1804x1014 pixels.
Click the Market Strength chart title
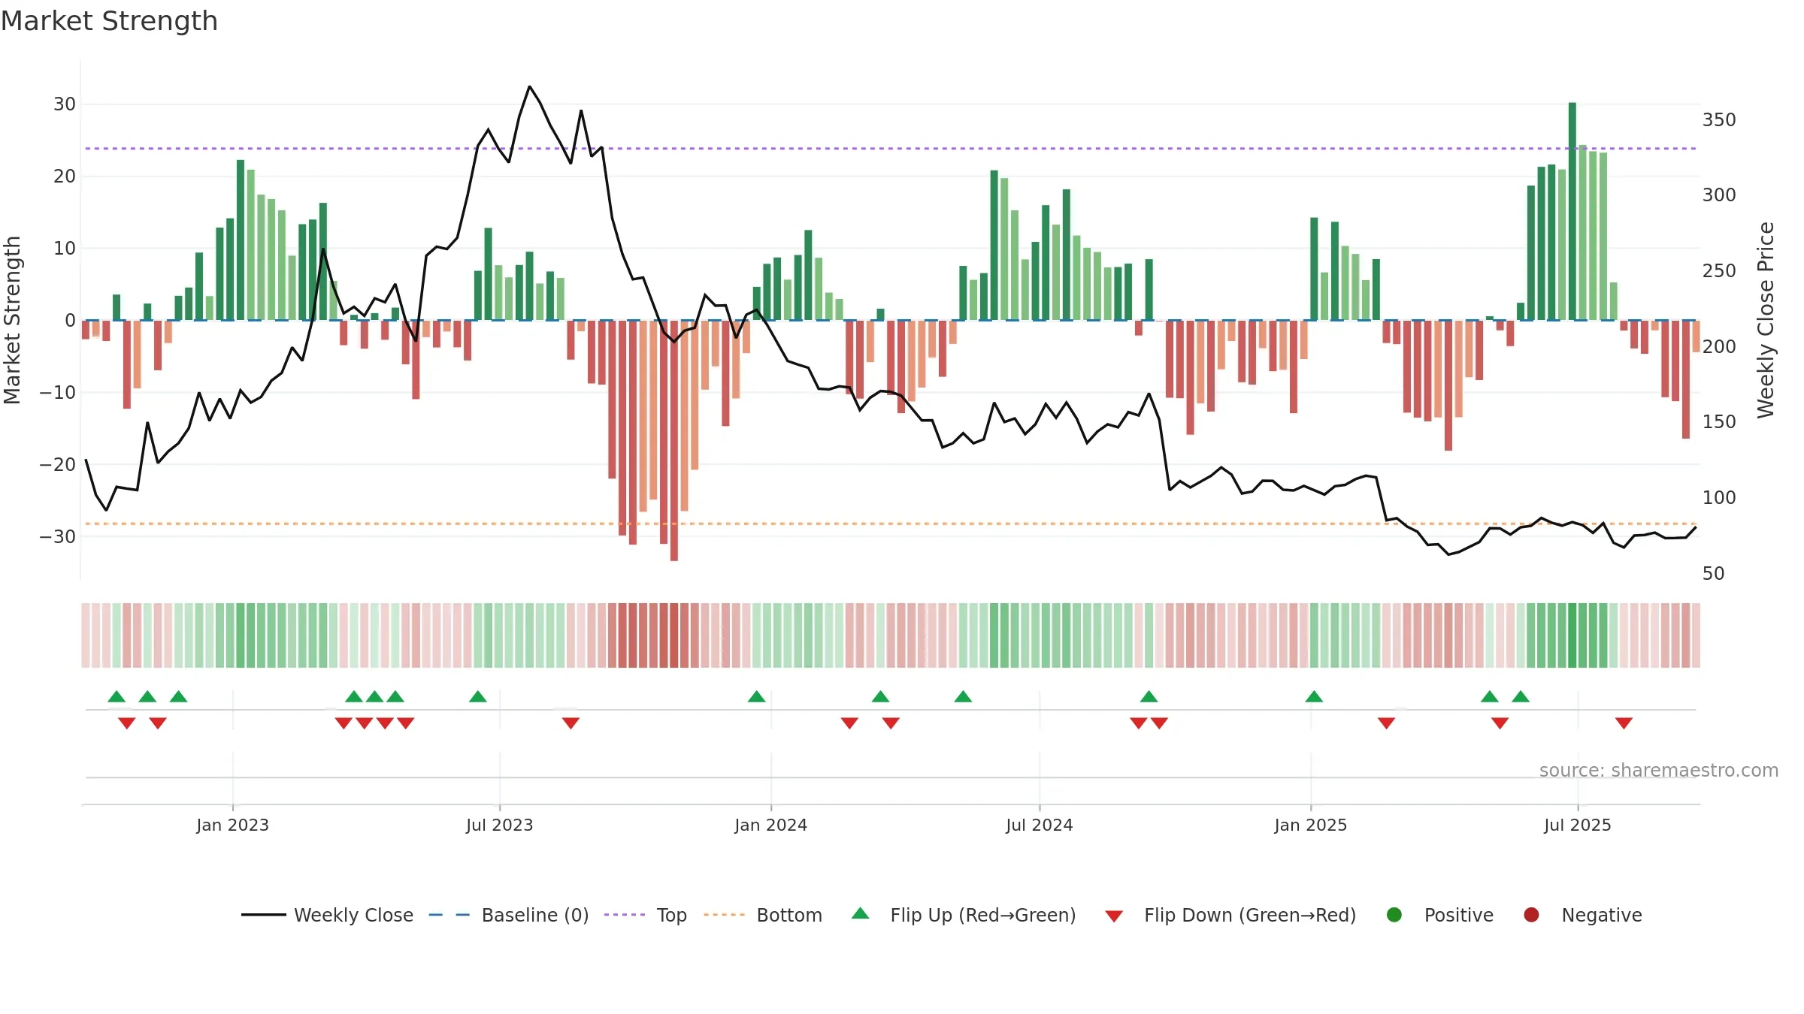109,21
